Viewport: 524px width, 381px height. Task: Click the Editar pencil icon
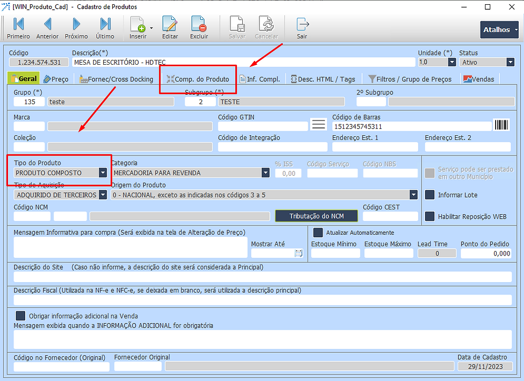point(170,24)
